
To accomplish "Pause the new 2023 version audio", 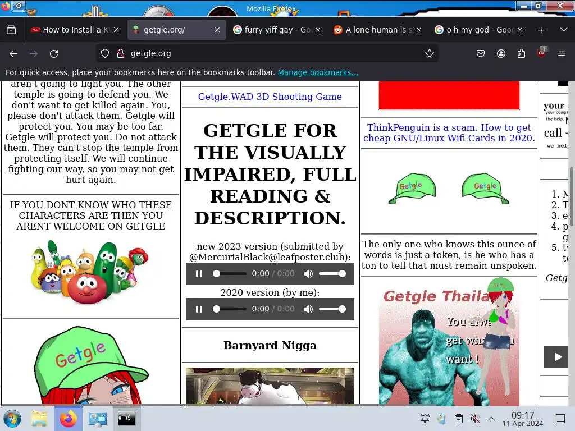I will pos(199,274).
